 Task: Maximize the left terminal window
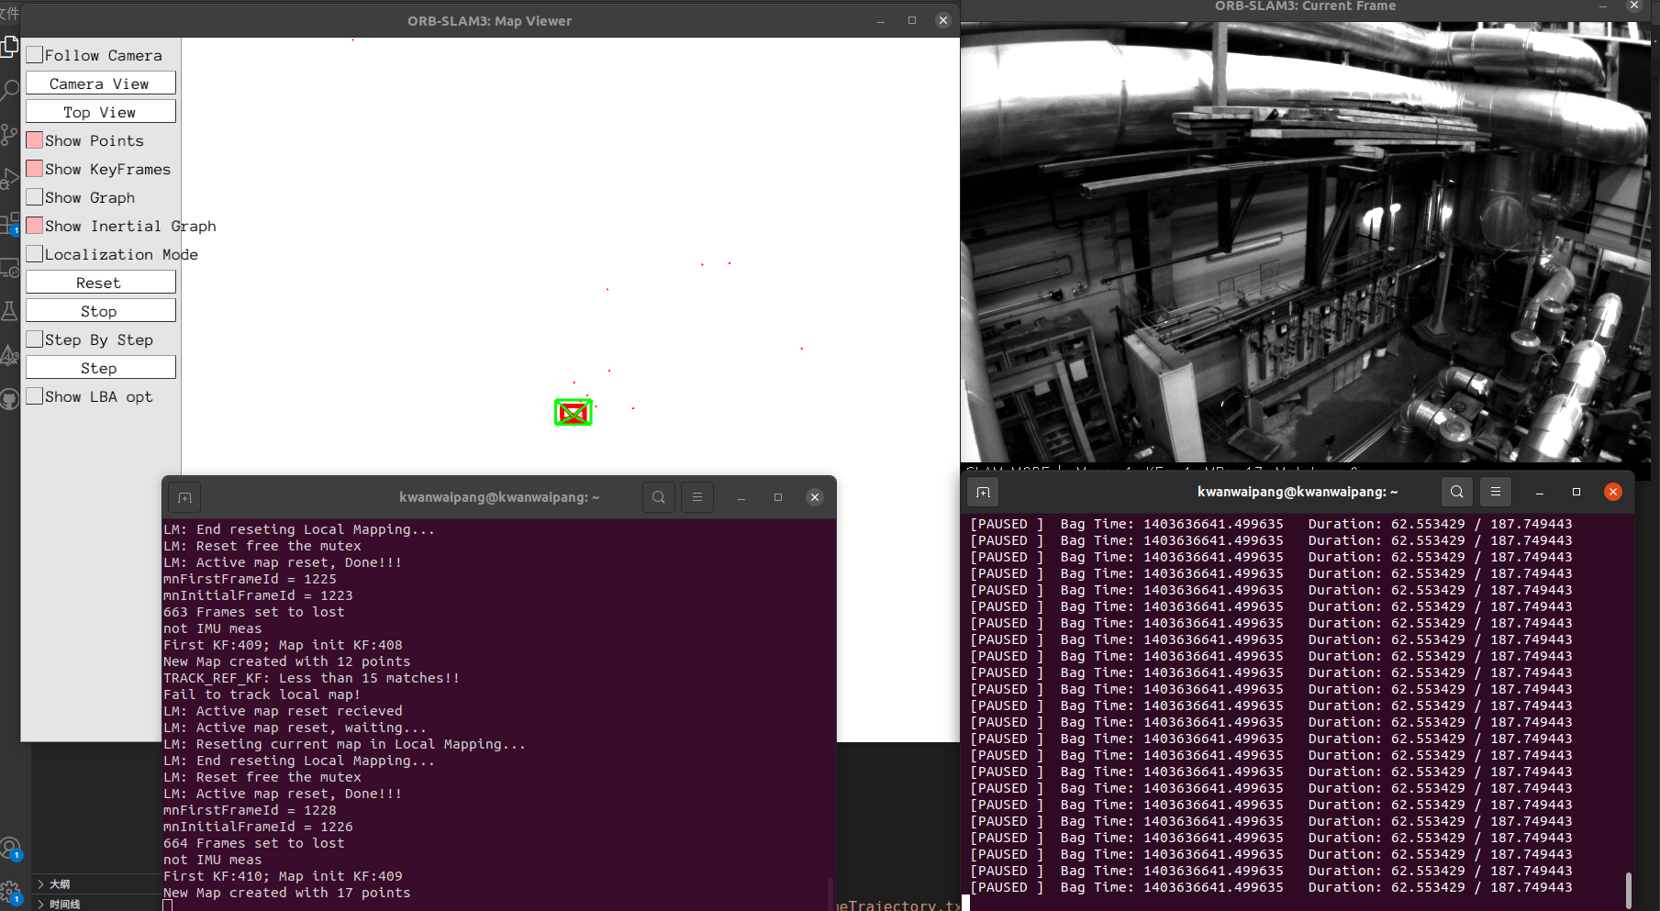[778, 497]
